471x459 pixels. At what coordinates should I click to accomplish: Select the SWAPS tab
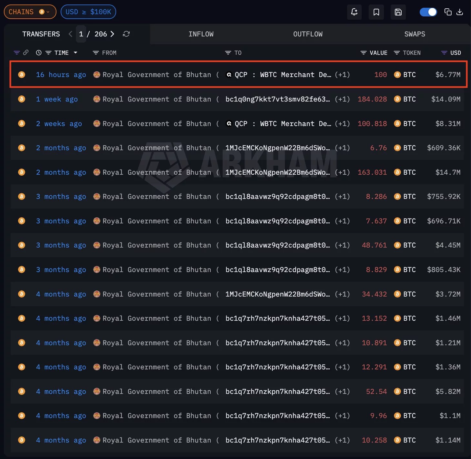click(x=415, y=34)
